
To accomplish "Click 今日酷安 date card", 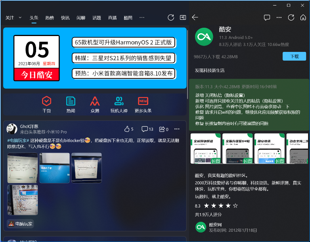I will [36, 58].
